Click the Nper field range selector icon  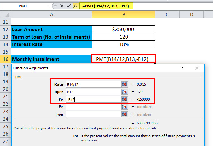pyautogui.click(x=125, y=92)
